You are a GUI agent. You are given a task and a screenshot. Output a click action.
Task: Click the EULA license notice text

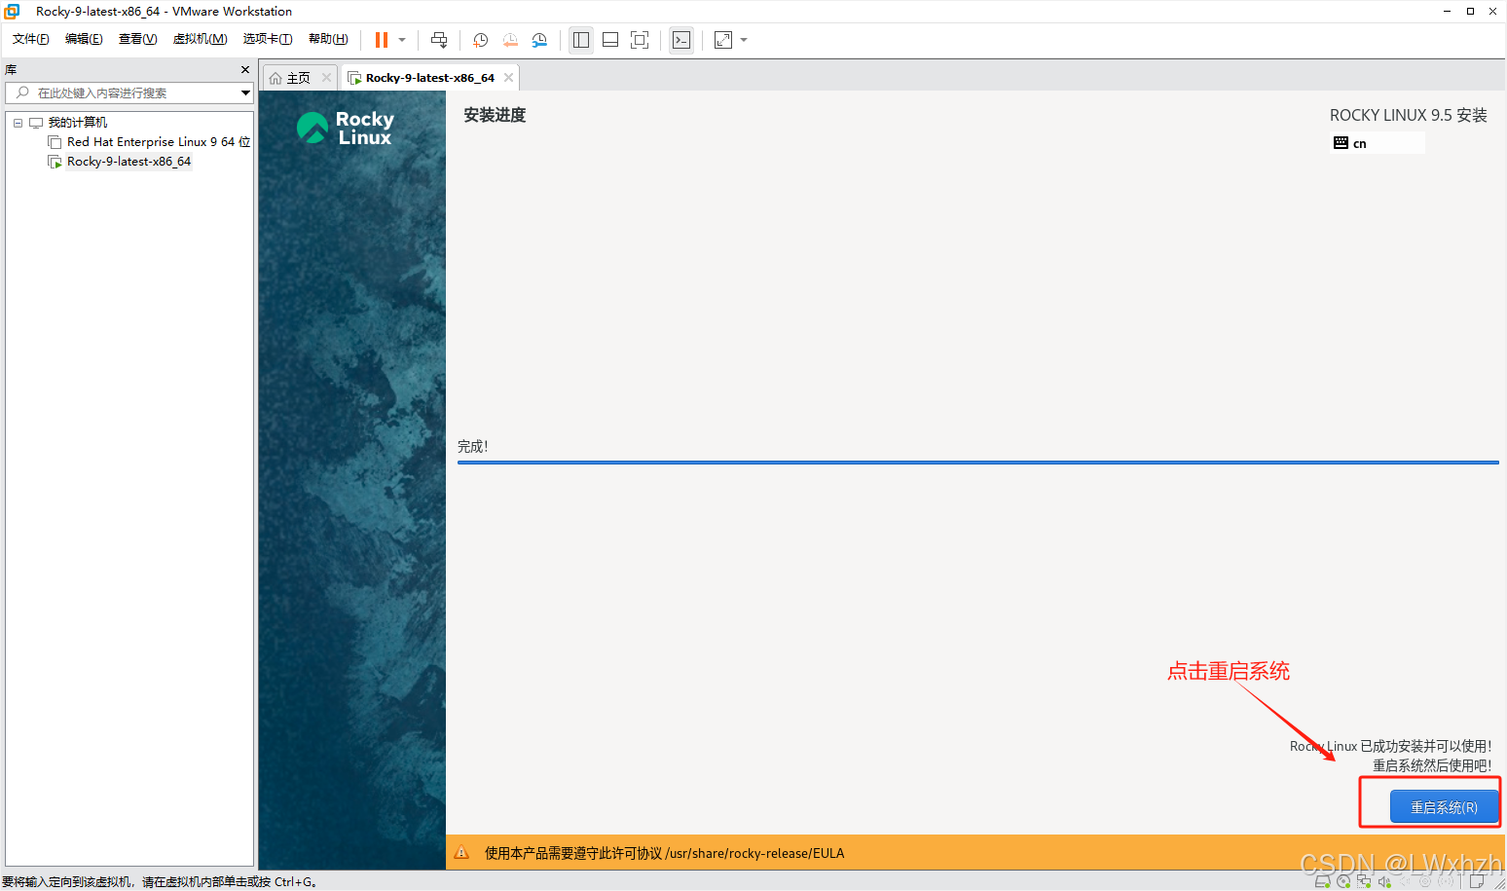(x=664, y=853)
